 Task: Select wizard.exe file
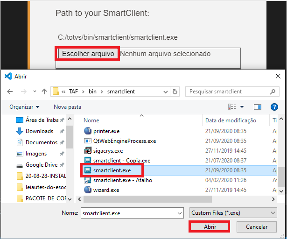(x=106, y=190)
